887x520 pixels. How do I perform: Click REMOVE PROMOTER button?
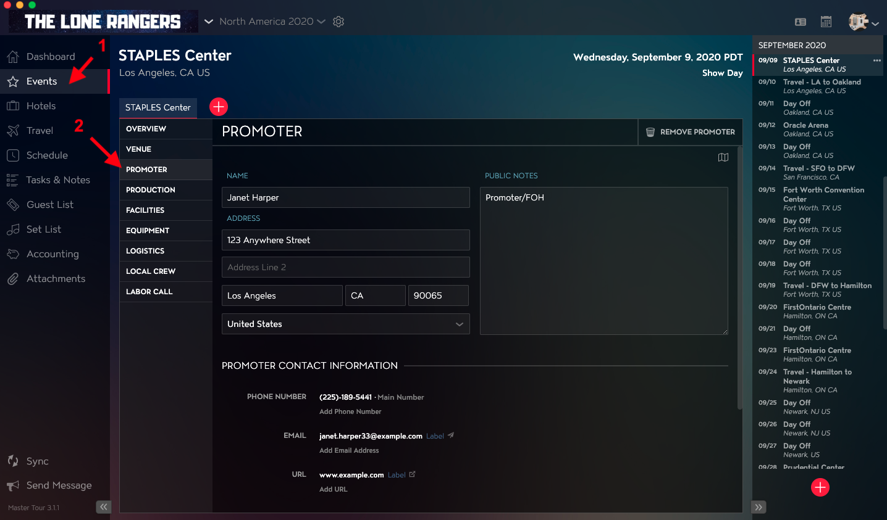[690, 132]
